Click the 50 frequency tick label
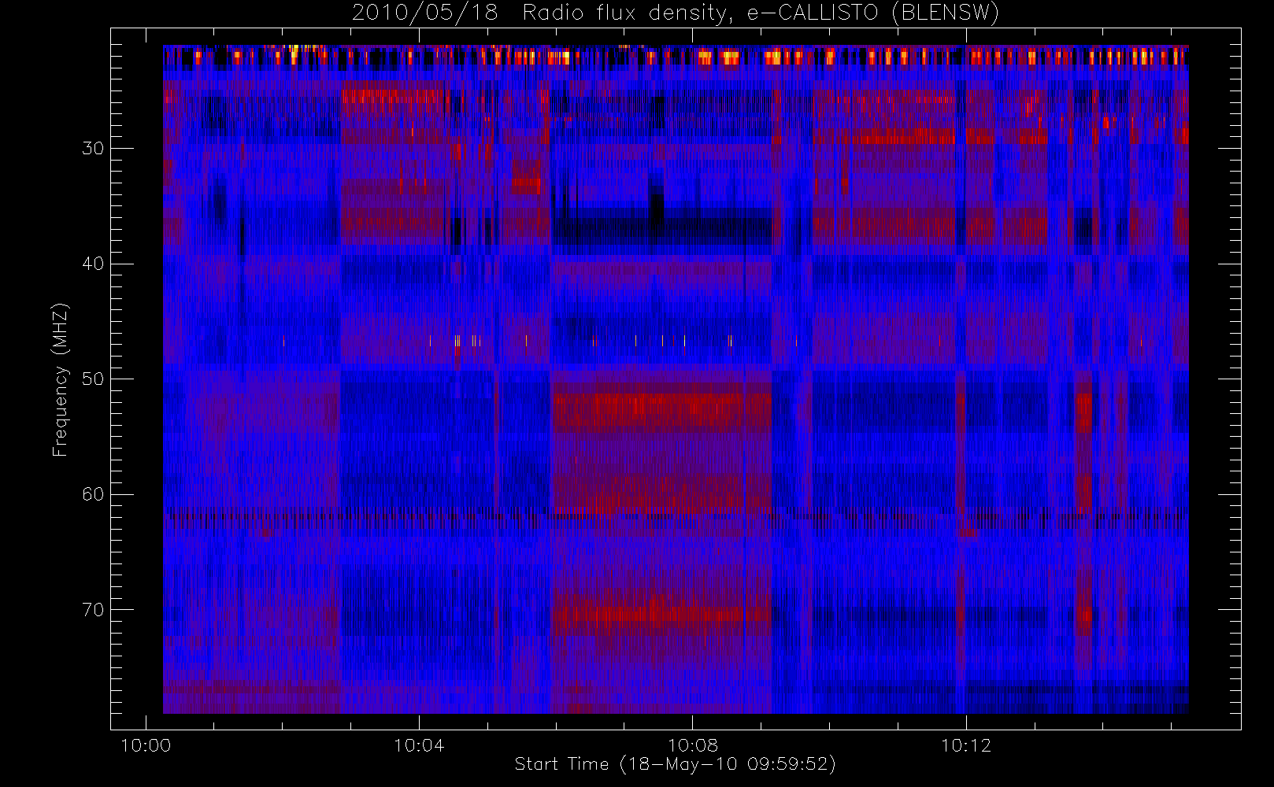This screenshot has width=1274, height=787. (93, 379)
